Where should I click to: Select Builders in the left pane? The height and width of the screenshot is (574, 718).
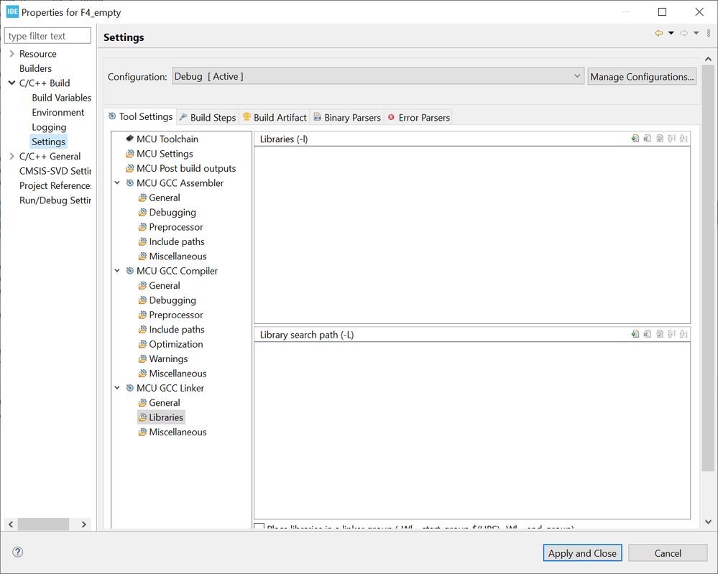(x=35, y=69)
